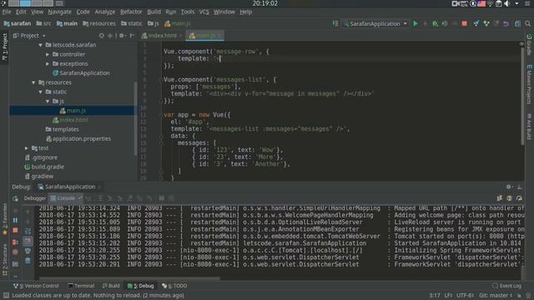Select build.gradle in the project tree
The height and width of the screenshot is (300, 534).
(44, 167)
